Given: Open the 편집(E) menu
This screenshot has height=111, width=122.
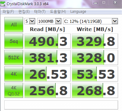Looking at the screenshot, I should coord(24,12).
